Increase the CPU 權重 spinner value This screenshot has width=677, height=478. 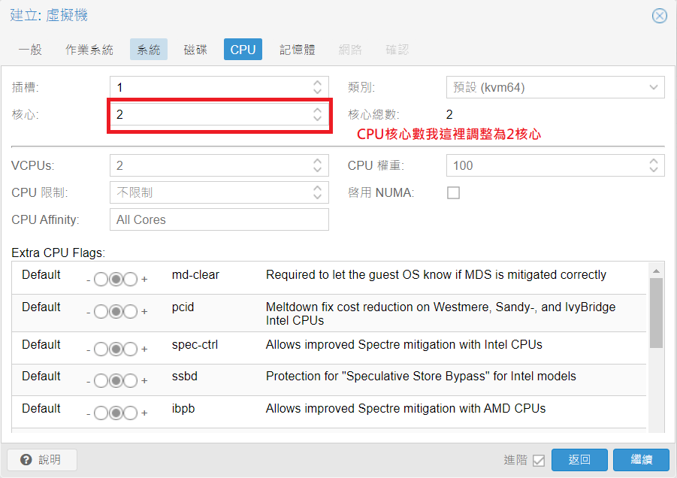[x=653, y=161]
